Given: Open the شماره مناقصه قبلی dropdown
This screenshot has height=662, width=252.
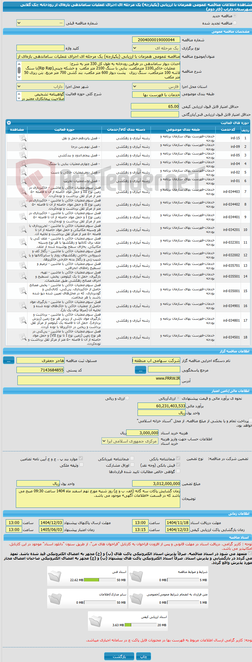Looking at the screenshot, I should pyautogui.click(x=40, y=23).
